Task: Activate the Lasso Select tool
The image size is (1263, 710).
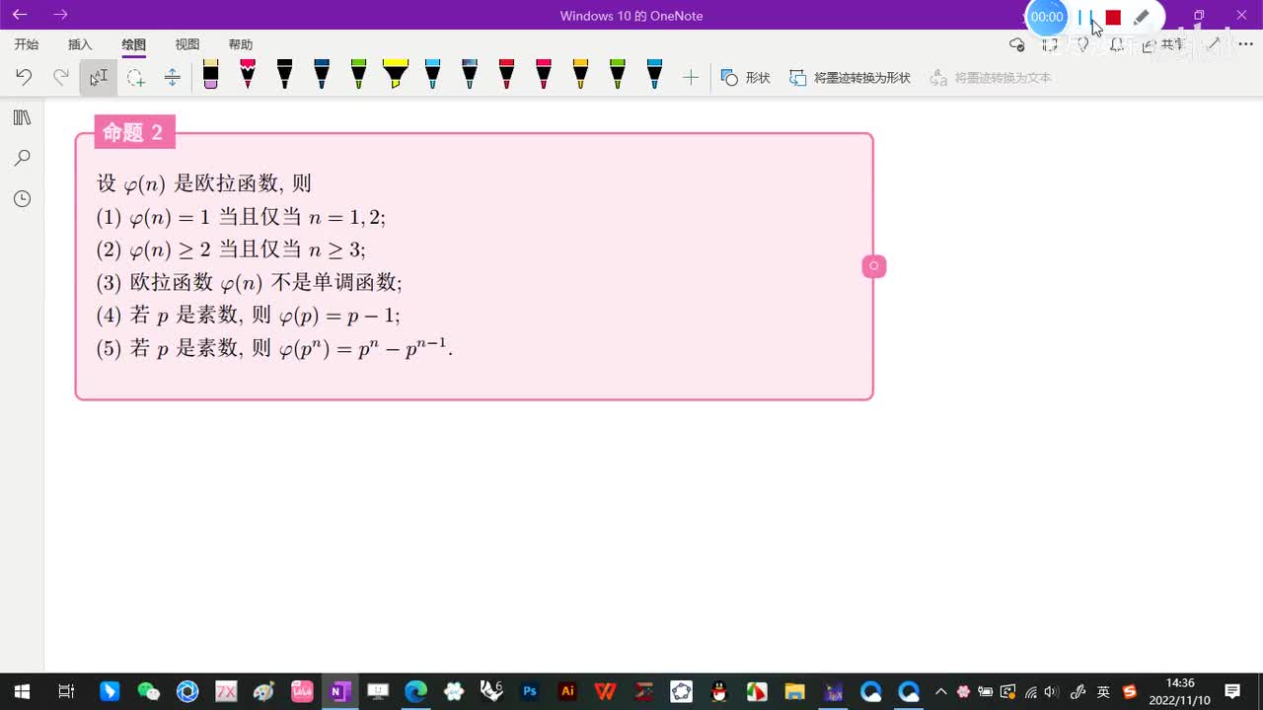Action: coord(135,77)
